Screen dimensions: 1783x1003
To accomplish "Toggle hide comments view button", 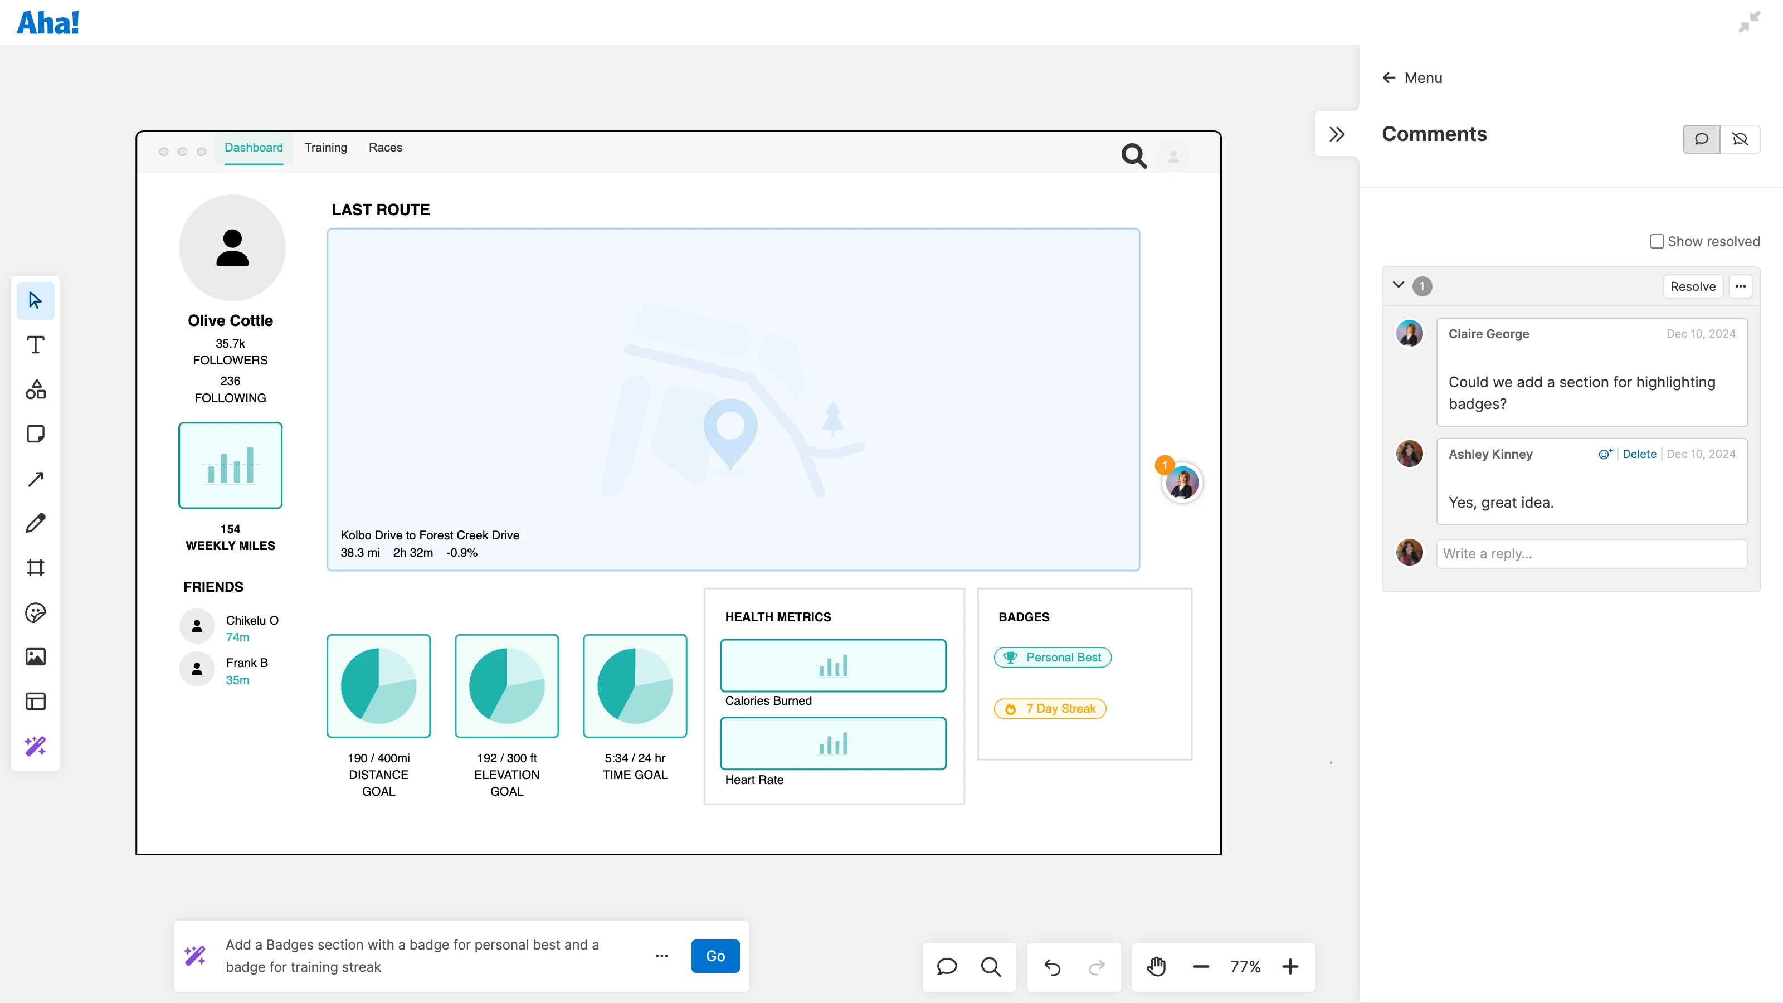I will (x=1740, y=139).
